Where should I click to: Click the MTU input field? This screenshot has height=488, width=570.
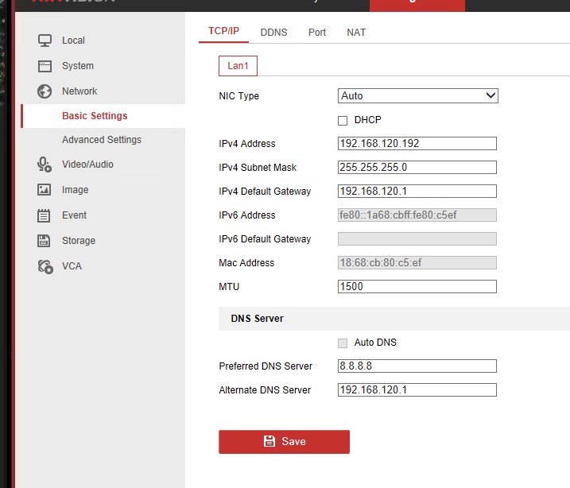tap(417, 287)
